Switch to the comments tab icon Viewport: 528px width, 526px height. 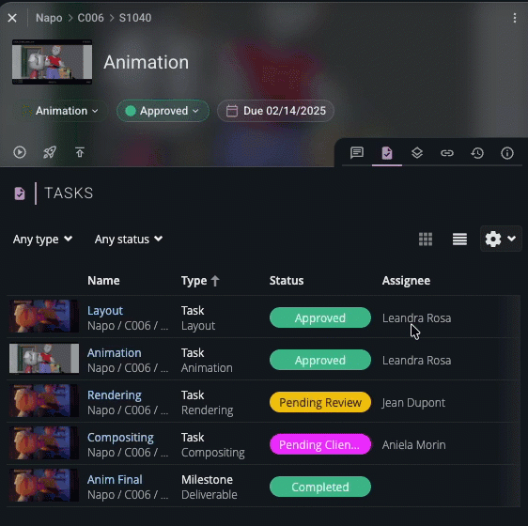point(357,153)
